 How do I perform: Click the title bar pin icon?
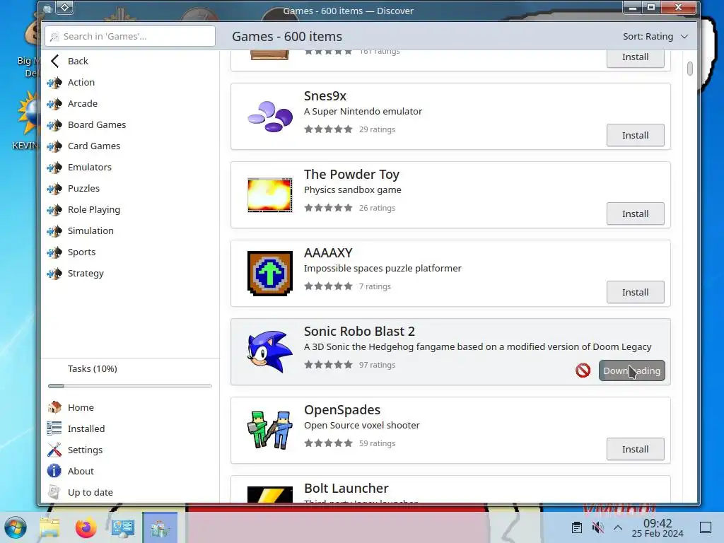[x=64, y=7]
